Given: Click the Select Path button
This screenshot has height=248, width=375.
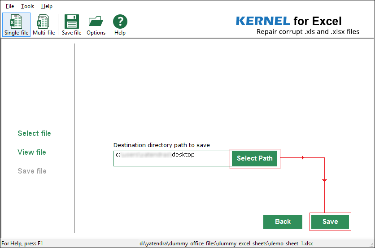Looking at the screenshot, I should pos(254,158).
